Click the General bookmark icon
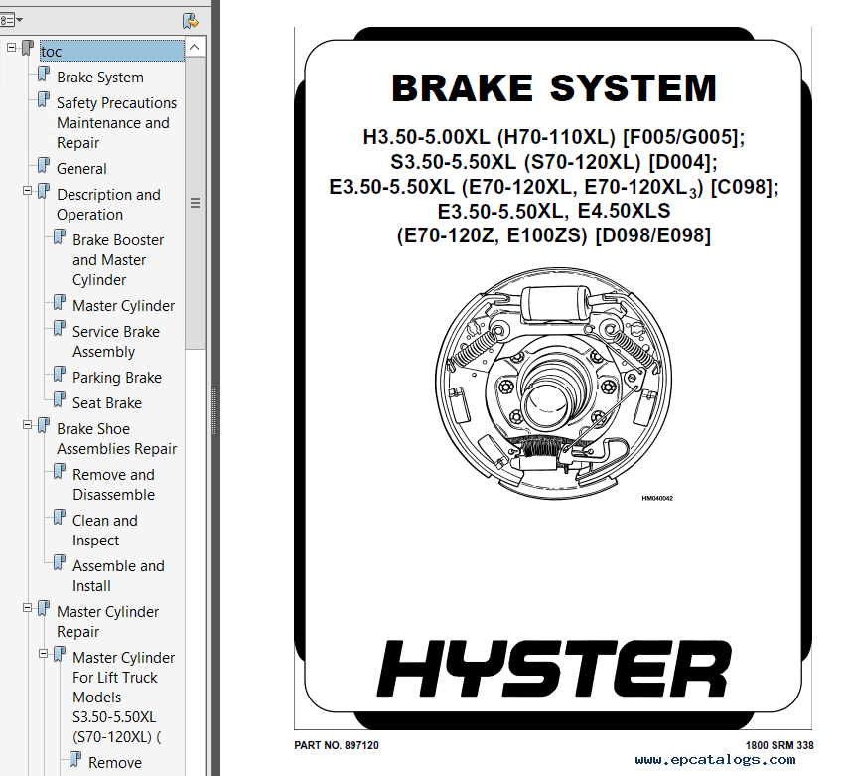846x776 pixels. [44, 166]
